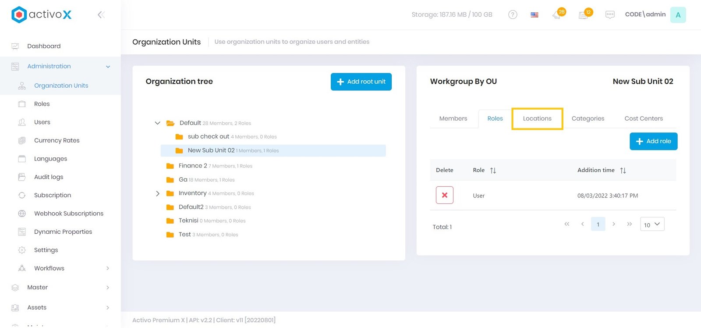The width and height of the screenshot is (701, 328).
Task: Click the Add role button
Action: 653,141
